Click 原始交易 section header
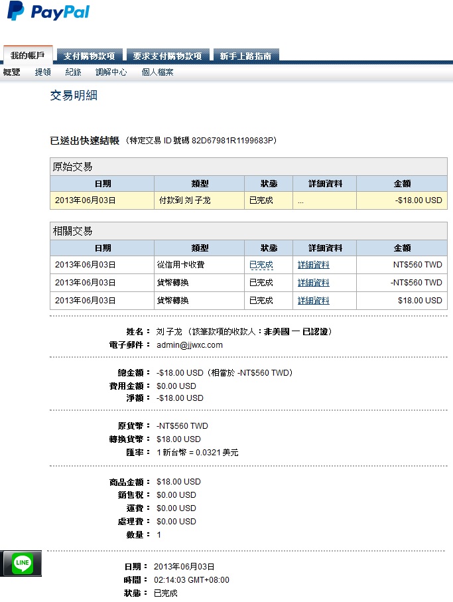This screenshot has height=602, width=453. 249,167
